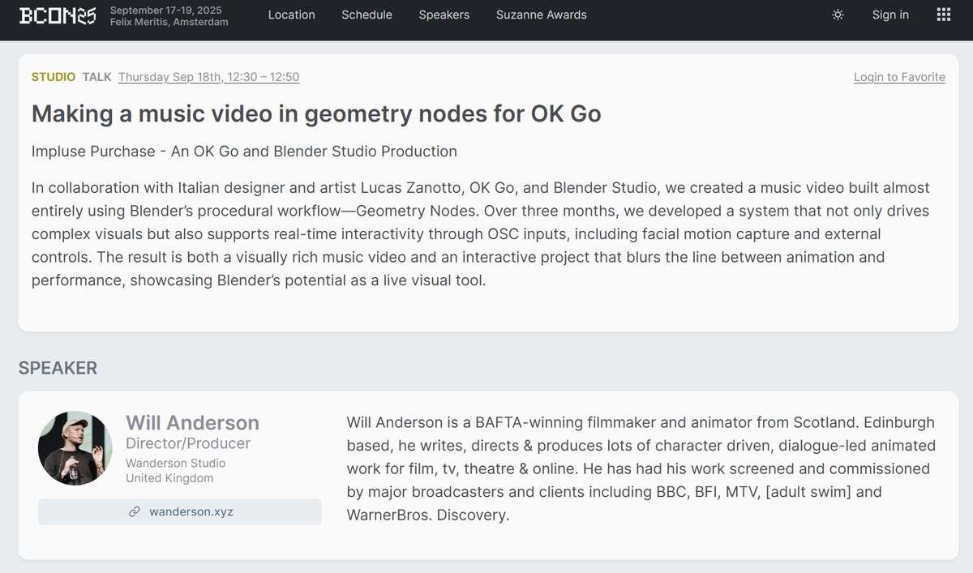Open the Will Anderson speaker name link

pyautogui.click(x=192, y=422)
